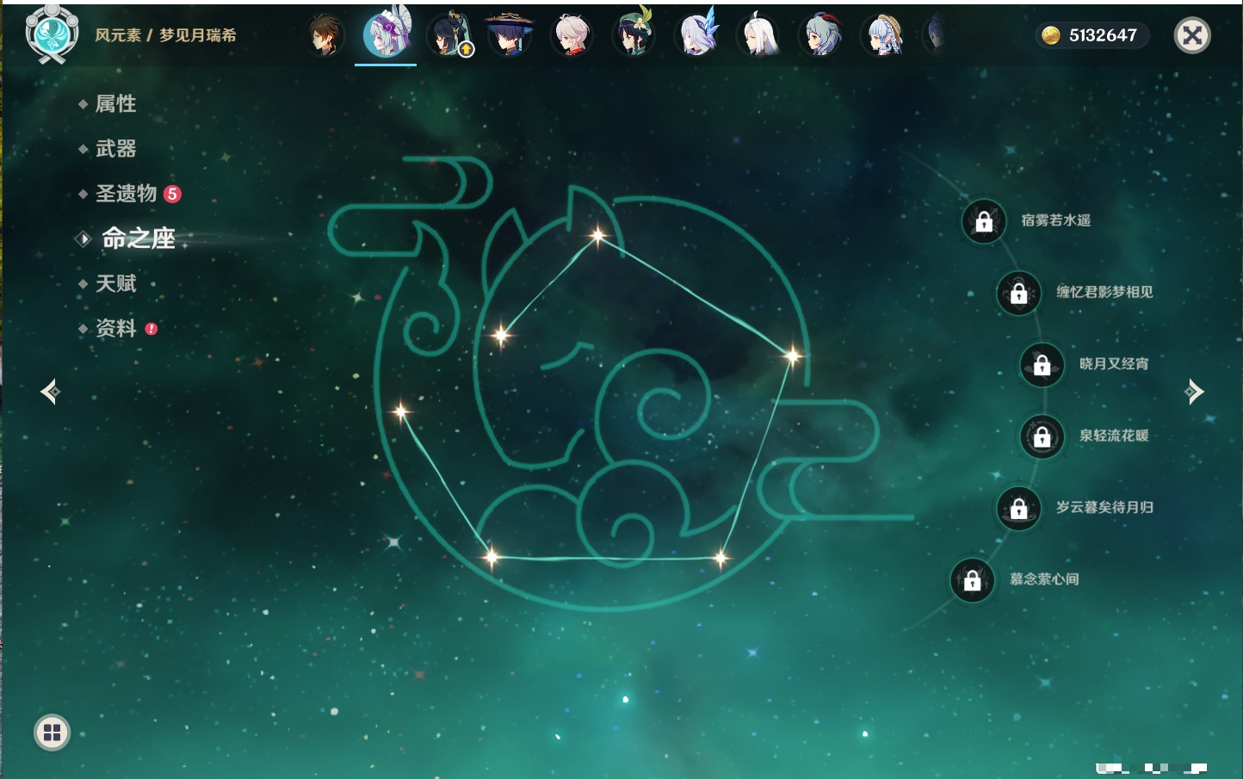Open the grid menu icon at bottom left
This screenshot has height=779, width=1243.
point(52,733)
